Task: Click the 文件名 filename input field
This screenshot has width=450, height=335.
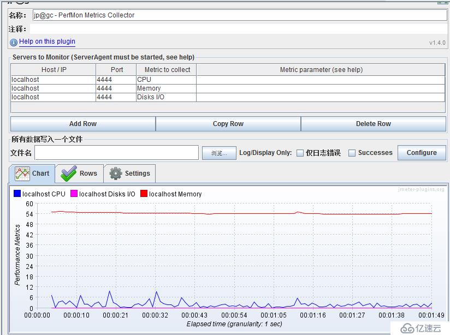Action: [x=116, y=153]
